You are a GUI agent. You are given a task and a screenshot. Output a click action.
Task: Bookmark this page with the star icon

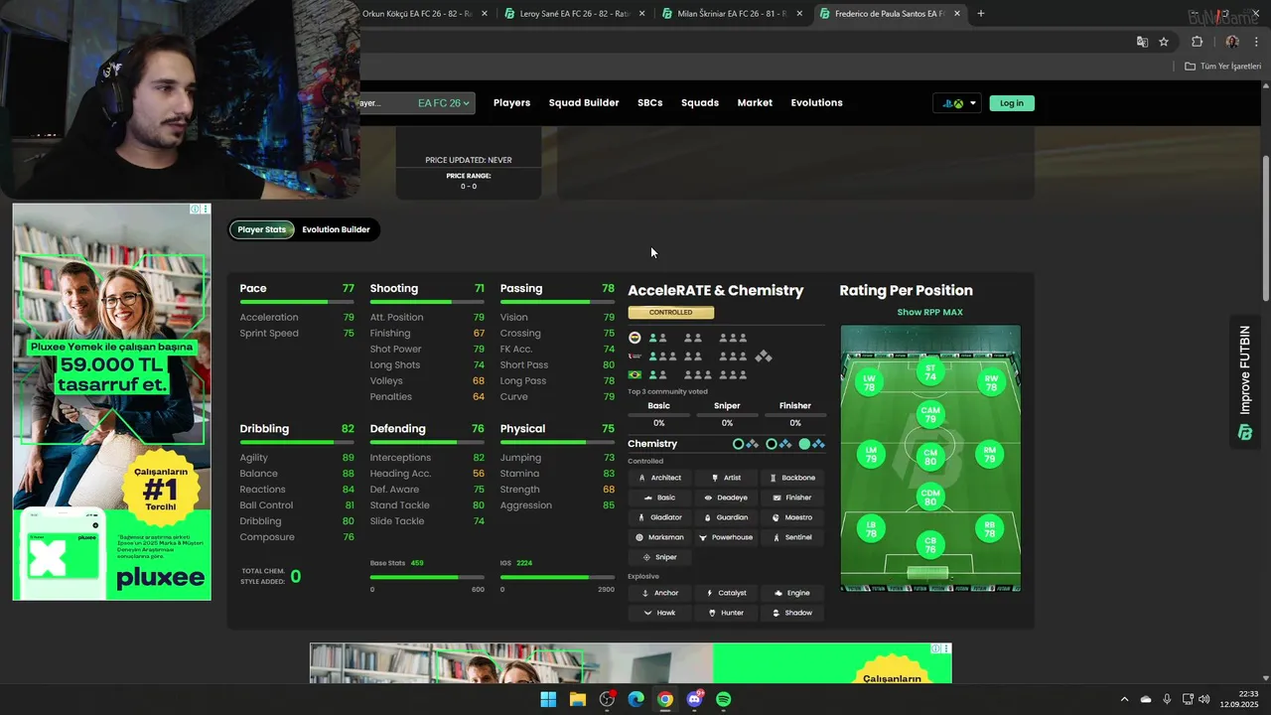[x=1164, y=42]
